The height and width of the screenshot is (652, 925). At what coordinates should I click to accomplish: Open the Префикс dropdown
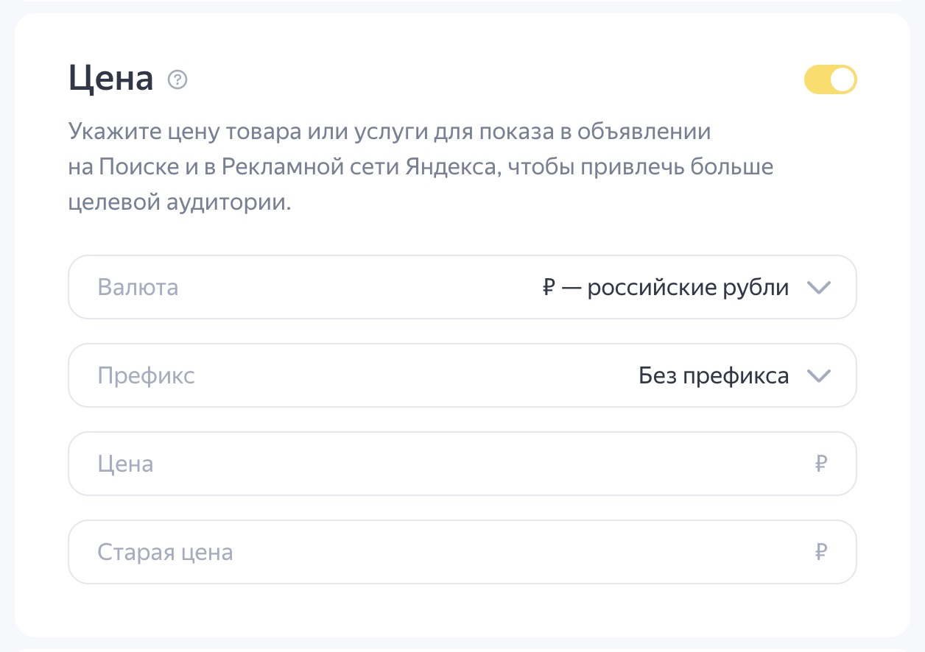(x=462, y=376)
